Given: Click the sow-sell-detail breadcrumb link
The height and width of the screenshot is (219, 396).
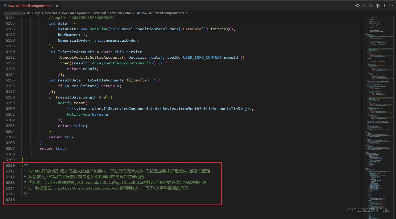Looking at the screenshot, I should pyautogui.click(x=121, y=13).
